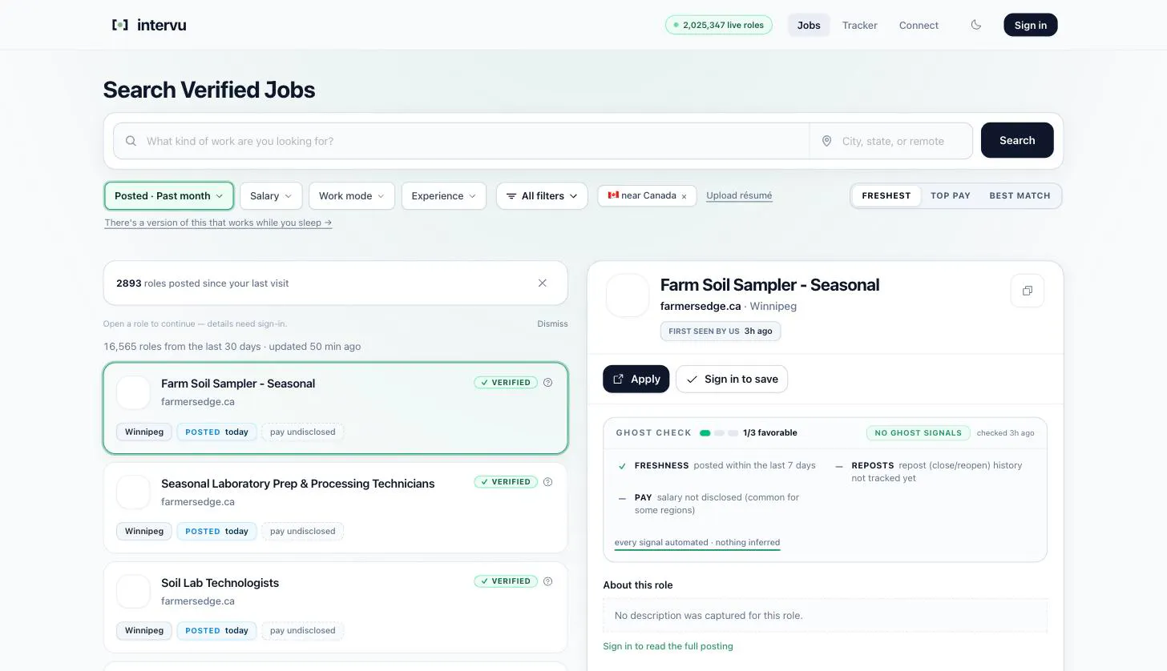This screenshot has width=1167, height=671.
Task: Click the intervu logo
Action: 149,25
